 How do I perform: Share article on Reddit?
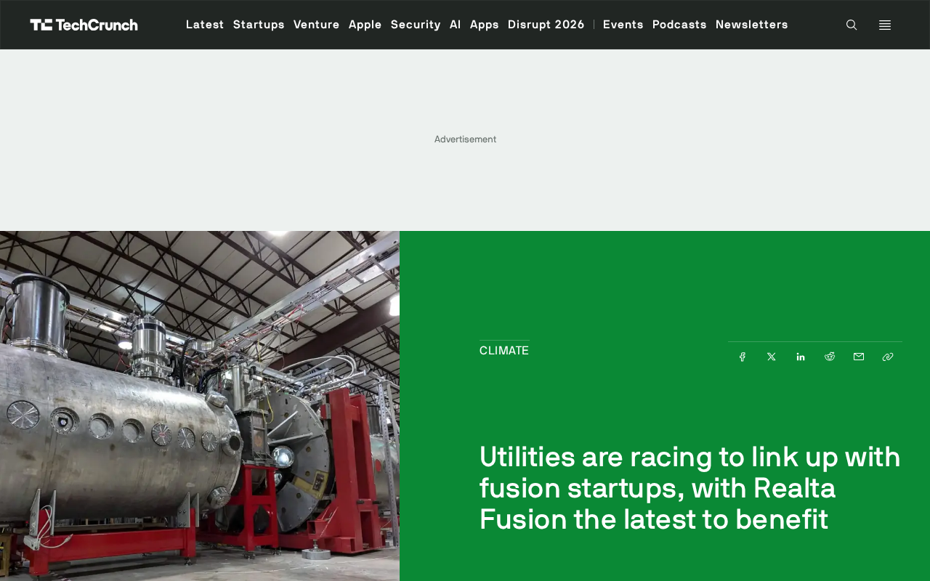(x=830, y=357)
